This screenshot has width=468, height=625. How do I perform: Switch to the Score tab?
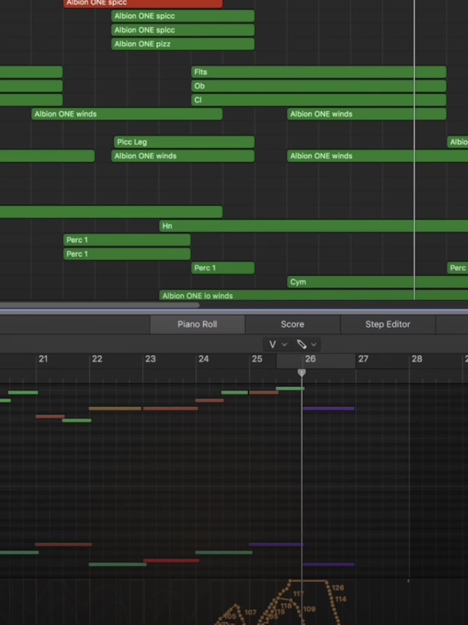(x=292, y=324)
